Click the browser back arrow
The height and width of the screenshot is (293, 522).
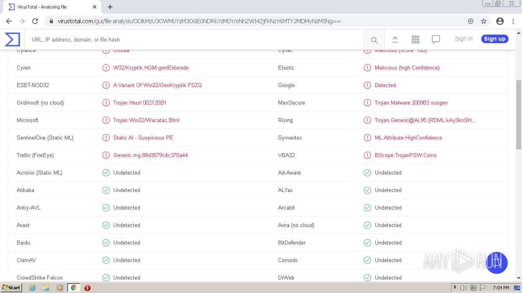(x=9, y=21)
